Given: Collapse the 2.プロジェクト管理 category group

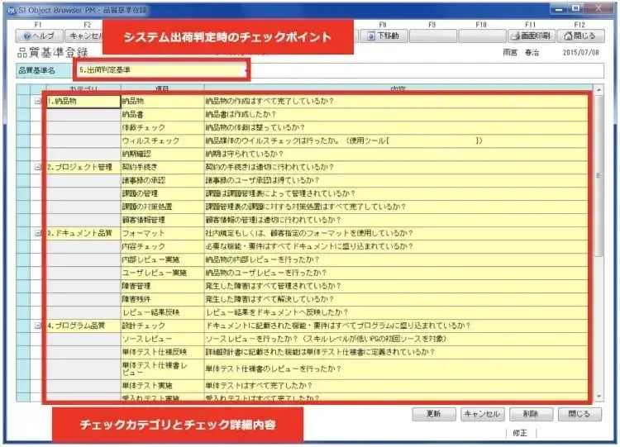Looking at the screenshot, I should pos(38,167).
